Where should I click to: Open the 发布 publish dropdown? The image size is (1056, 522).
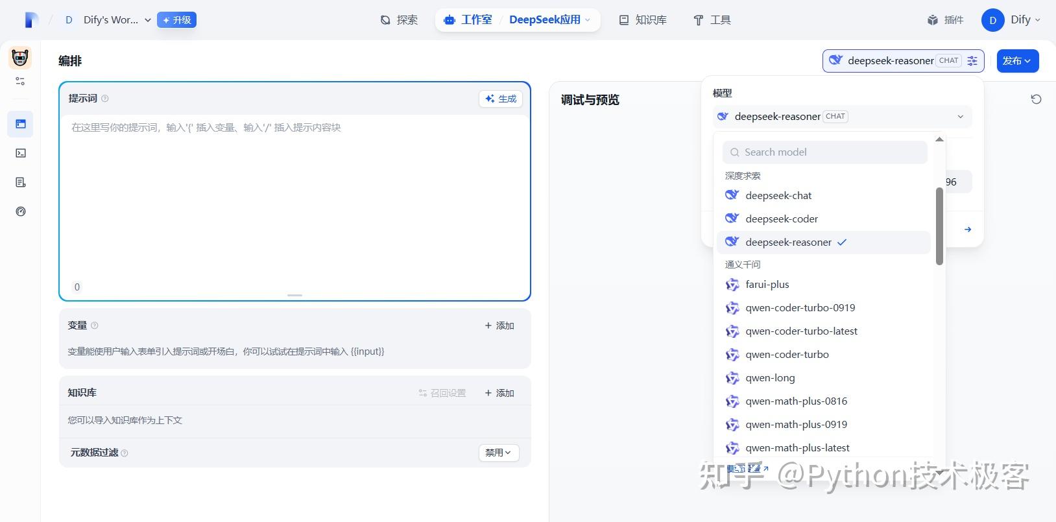(x=1018, y=61)
